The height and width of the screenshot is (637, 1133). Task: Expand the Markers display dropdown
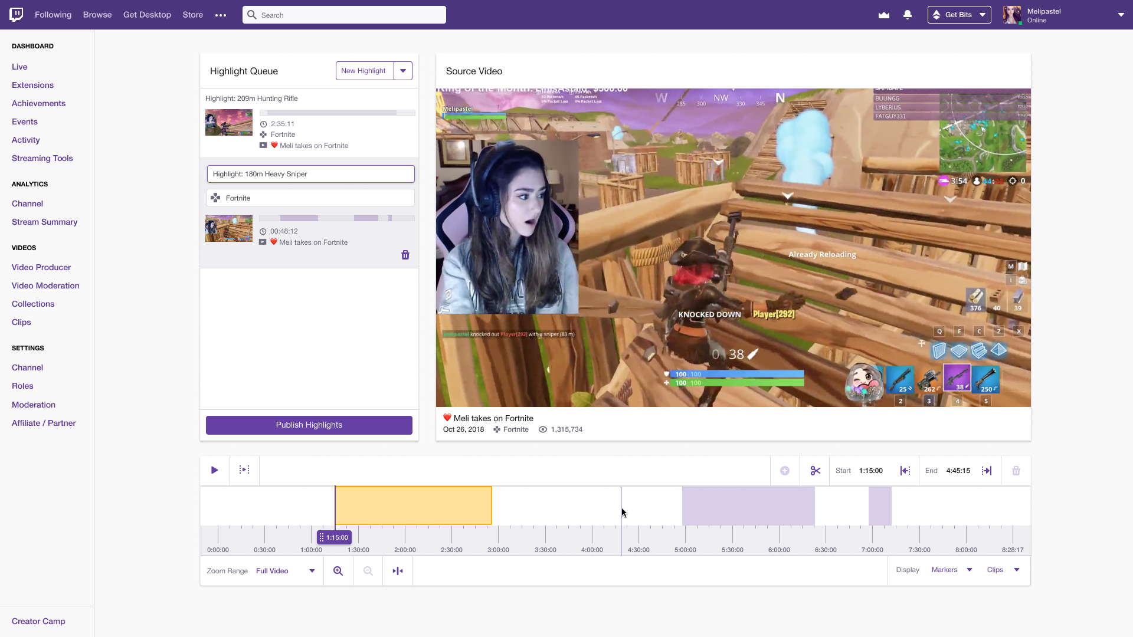coord(952,570)
